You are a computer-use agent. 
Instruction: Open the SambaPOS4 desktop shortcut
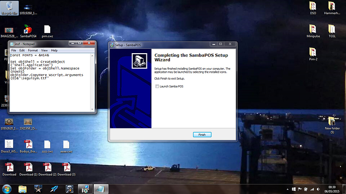28,31
